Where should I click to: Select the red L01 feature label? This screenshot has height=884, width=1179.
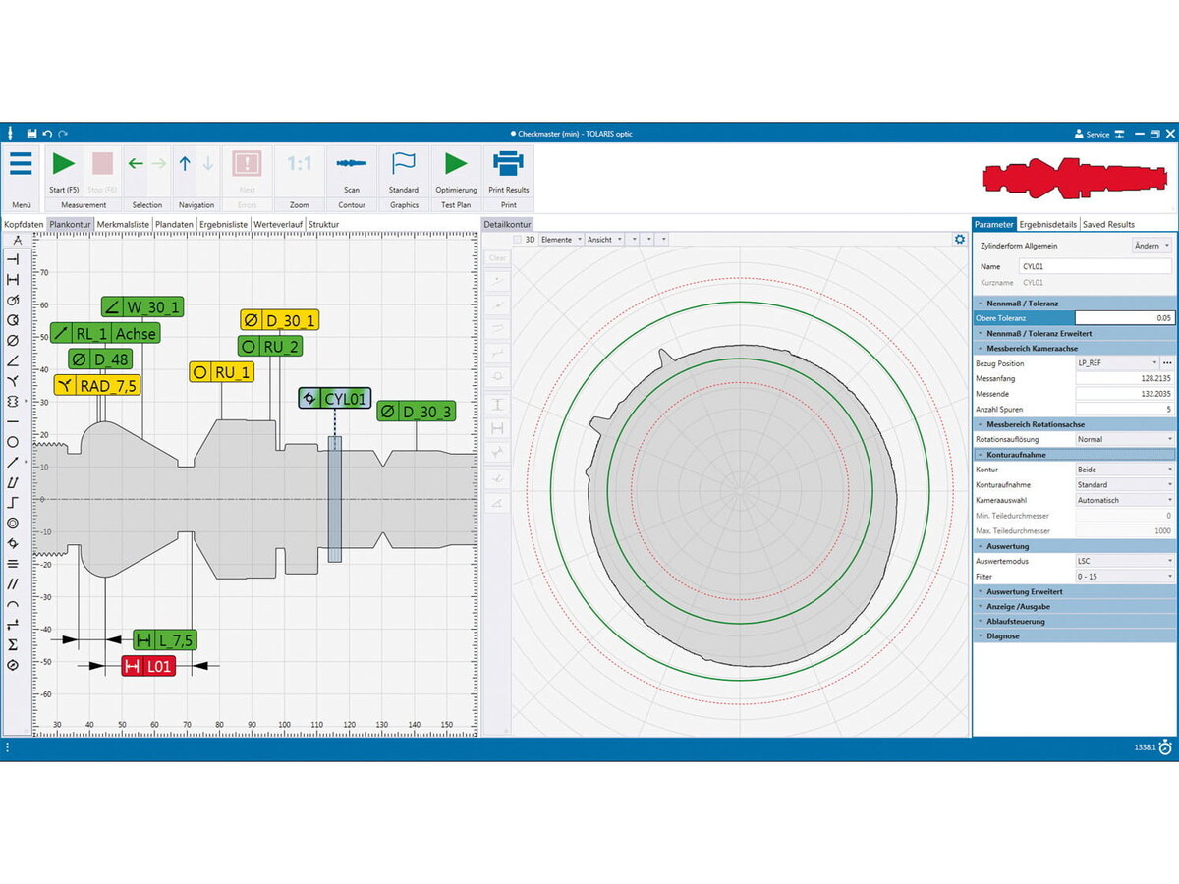click(147, 666)
